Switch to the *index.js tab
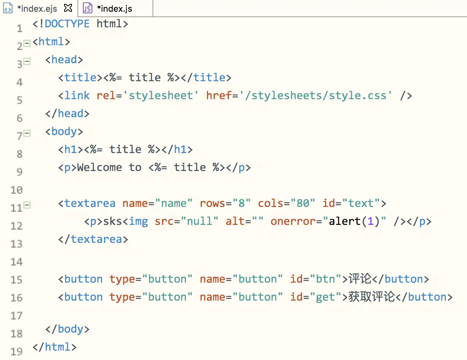467x360 pixels. pos(114,9)
